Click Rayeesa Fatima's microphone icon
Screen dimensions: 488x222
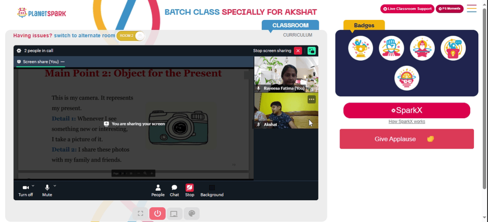tap(258, 88)
